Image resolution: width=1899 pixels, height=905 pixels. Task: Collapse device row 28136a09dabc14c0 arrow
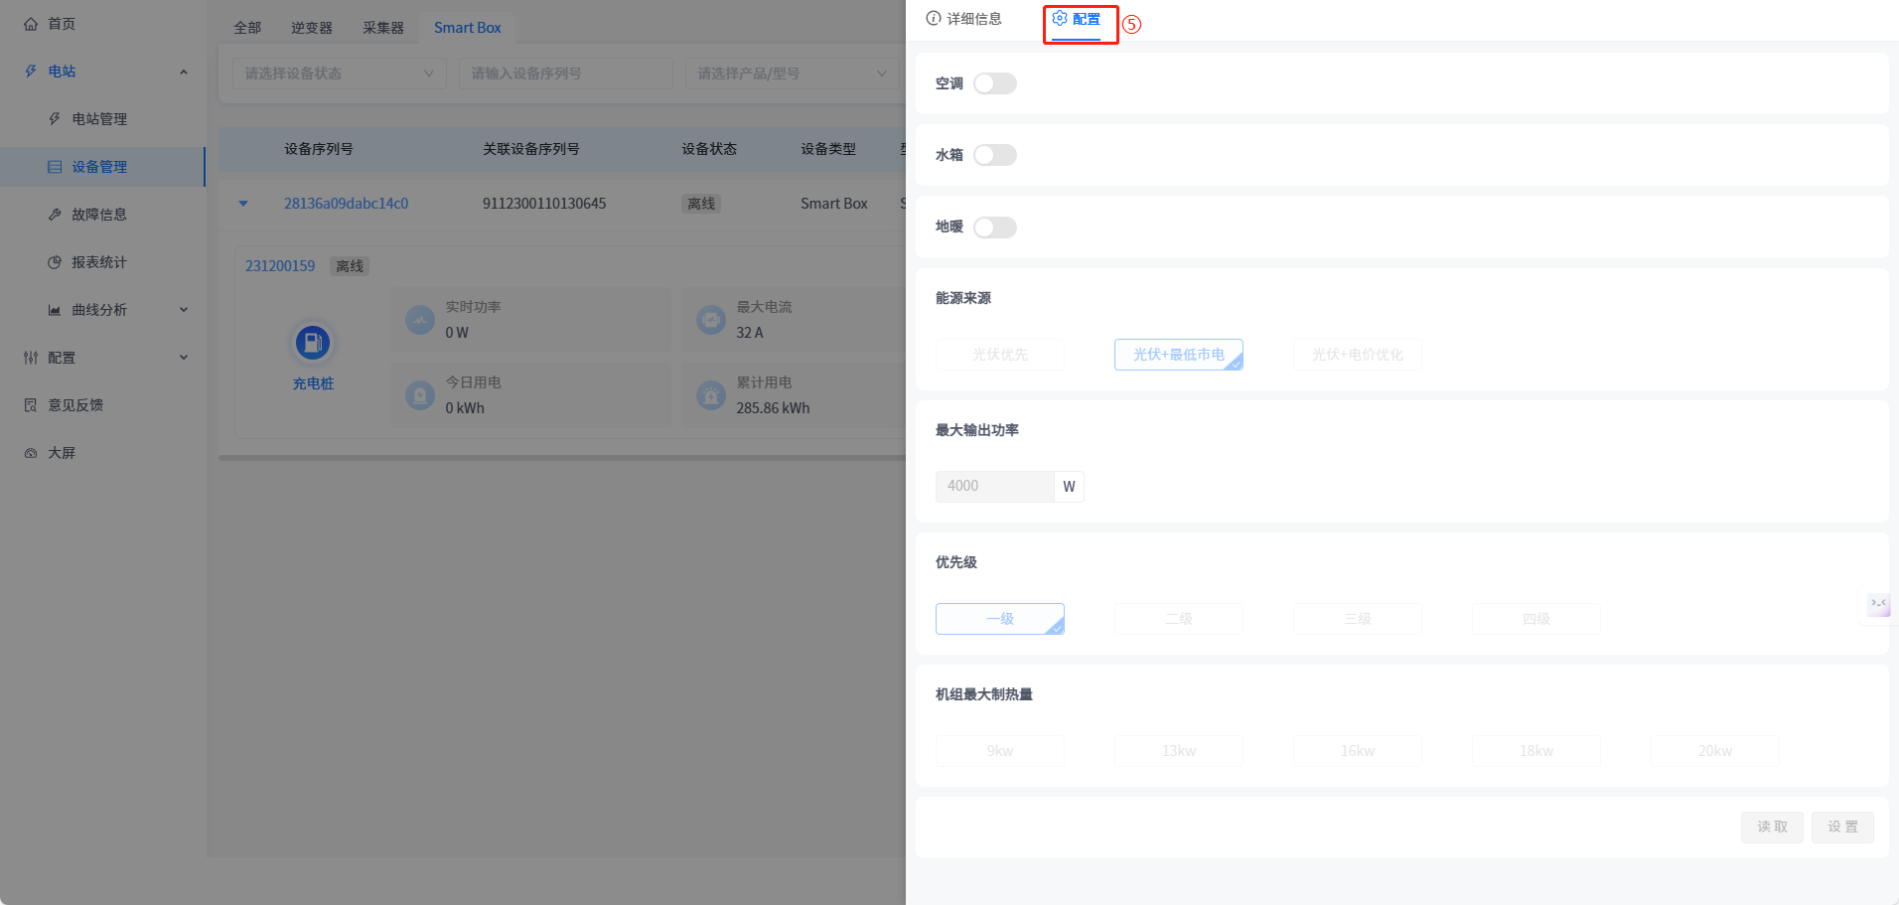(x=243, y=204)
